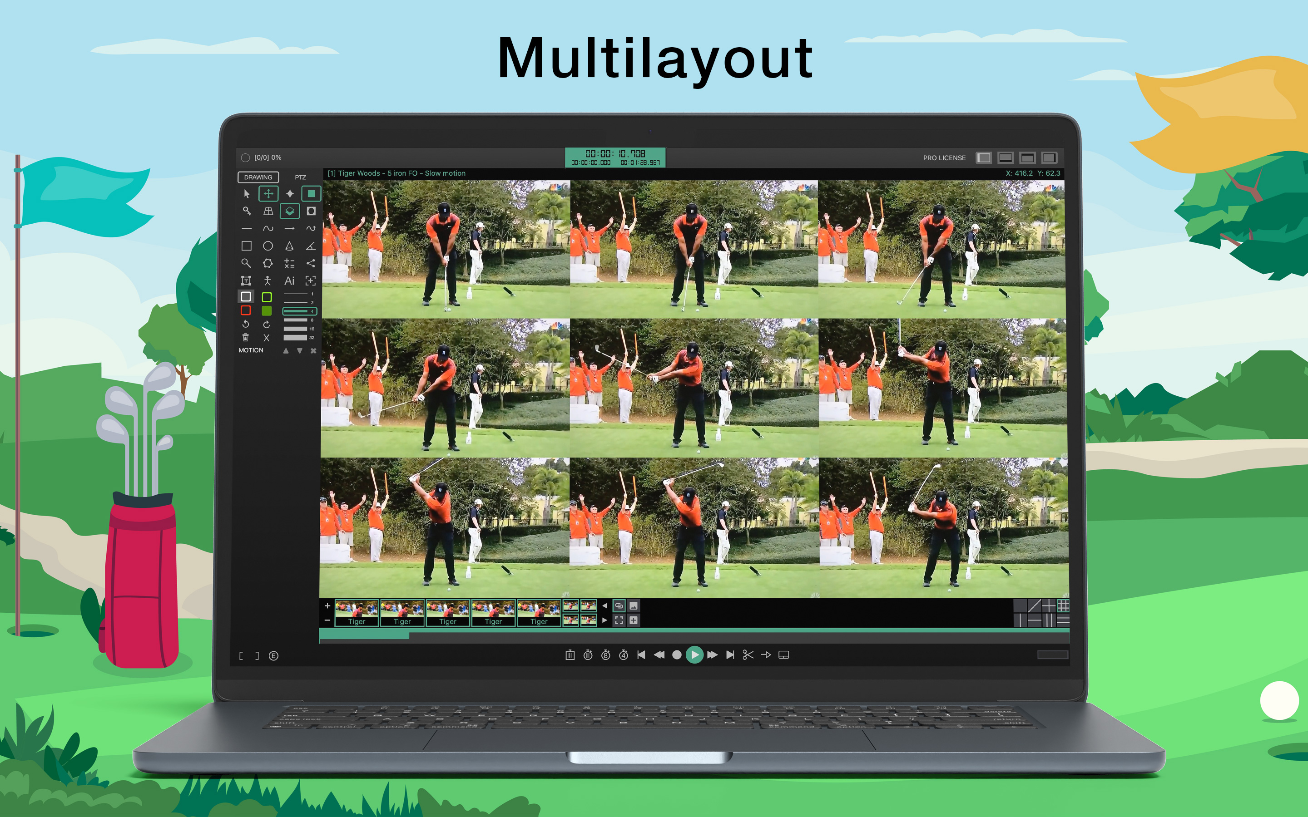Select the circle shape tool
The image size is (1308, 817).
(x=268, y=246)
